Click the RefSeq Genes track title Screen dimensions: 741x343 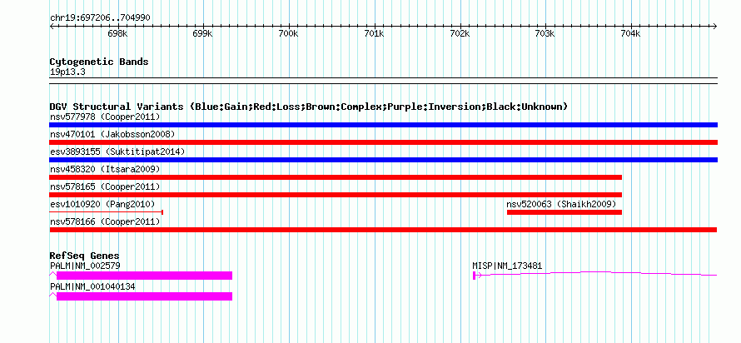[84, 256]
